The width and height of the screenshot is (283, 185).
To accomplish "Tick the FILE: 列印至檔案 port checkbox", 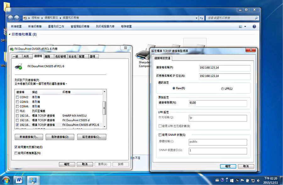I will pyautogui.click(x=17, y=111).
